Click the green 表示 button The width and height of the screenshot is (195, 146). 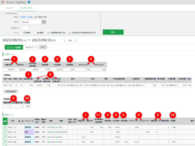(113, 32)
